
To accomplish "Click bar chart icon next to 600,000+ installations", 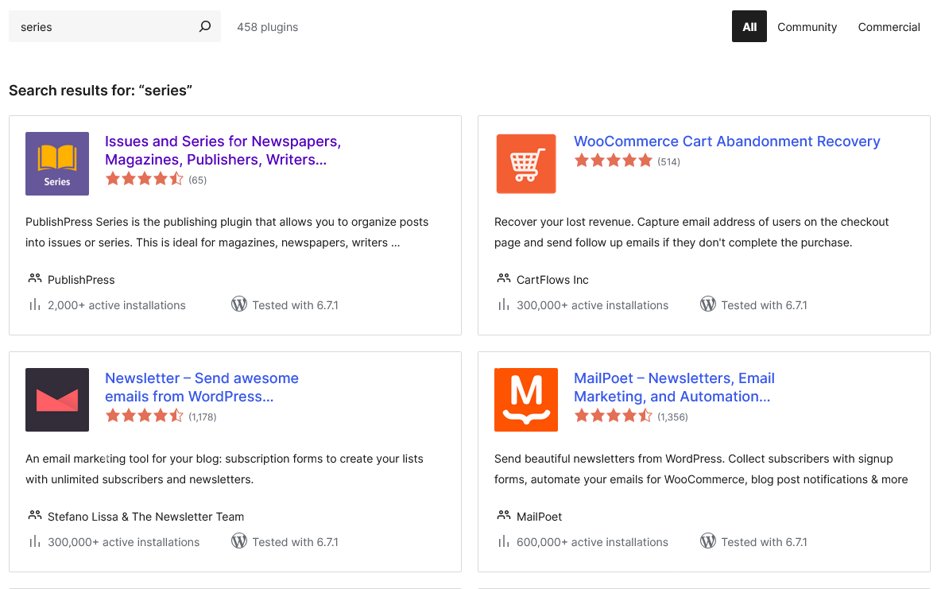I will 504,541.
